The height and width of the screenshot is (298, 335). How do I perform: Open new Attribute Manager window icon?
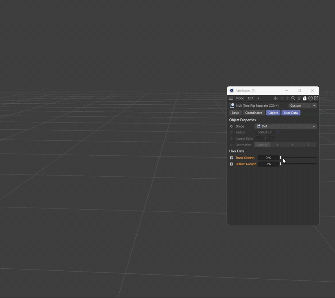point(316,98)
